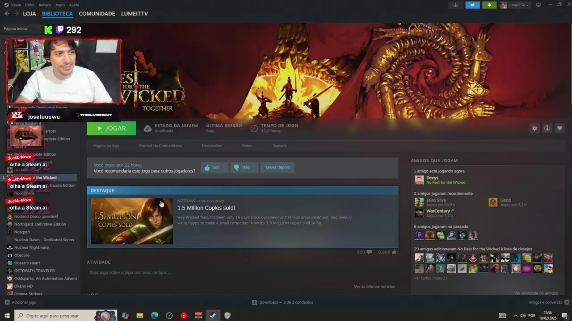This screenshot has width=572, height=321.
Task: Select the BIBLIOTECA section
Action: (57, 14)
